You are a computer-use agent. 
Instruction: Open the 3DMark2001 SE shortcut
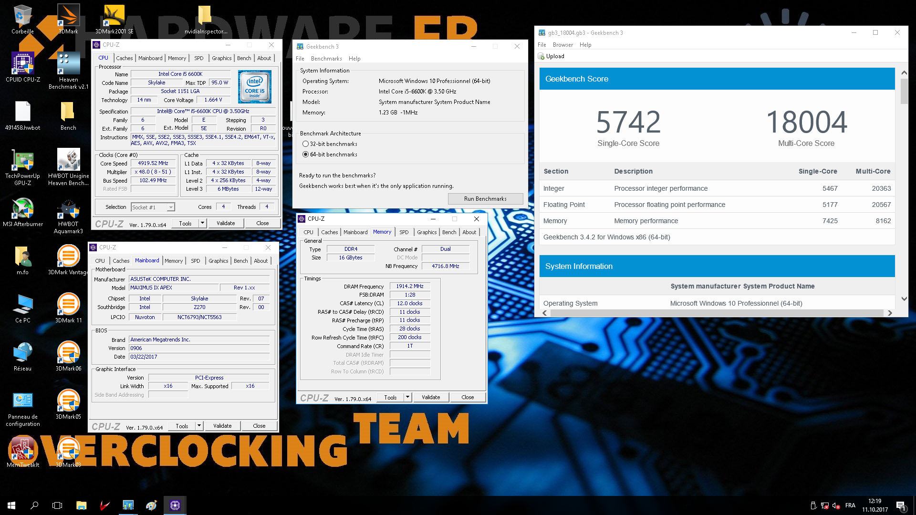[x=114, y=19]
